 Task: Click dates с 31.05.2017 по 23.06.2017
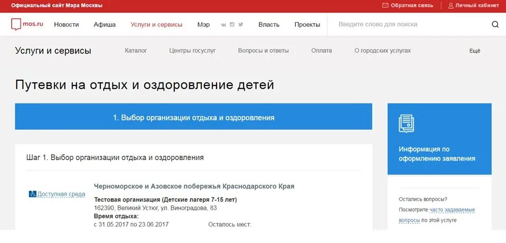click(x=131, y=225)
